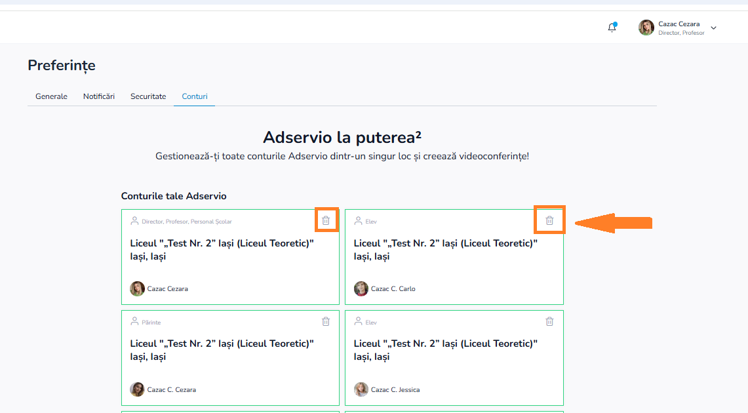Click Cazac Cezara profile avatar in header
Image resolution: width=748 pixels, height=413 pixels.
tap(646, 28)
